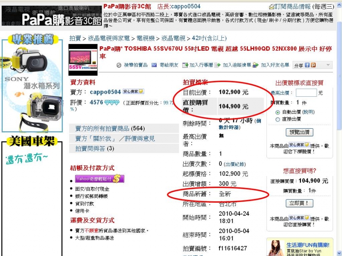The width and height of the screenshot is (342, 256).
Task: Click the add-friend icon for 加入好友名單
Action: click(255, 65)
